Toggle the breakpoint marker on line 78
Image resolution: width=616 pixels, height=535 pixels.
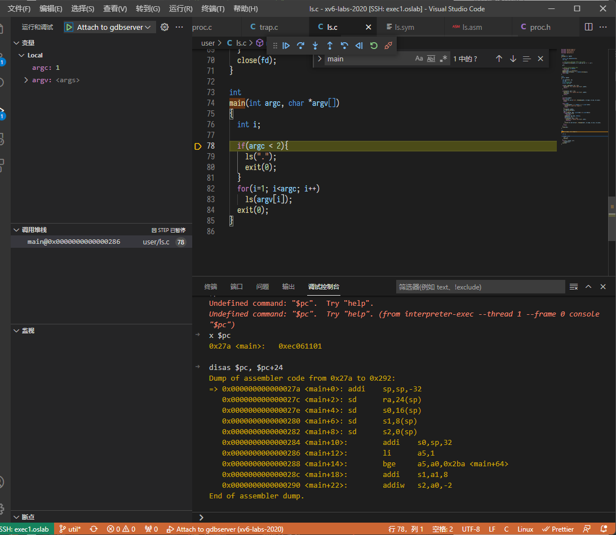(198, 146)
